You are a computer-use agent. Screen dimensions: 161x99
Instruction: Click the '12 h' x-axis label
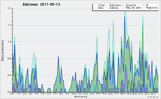[86, 94]
